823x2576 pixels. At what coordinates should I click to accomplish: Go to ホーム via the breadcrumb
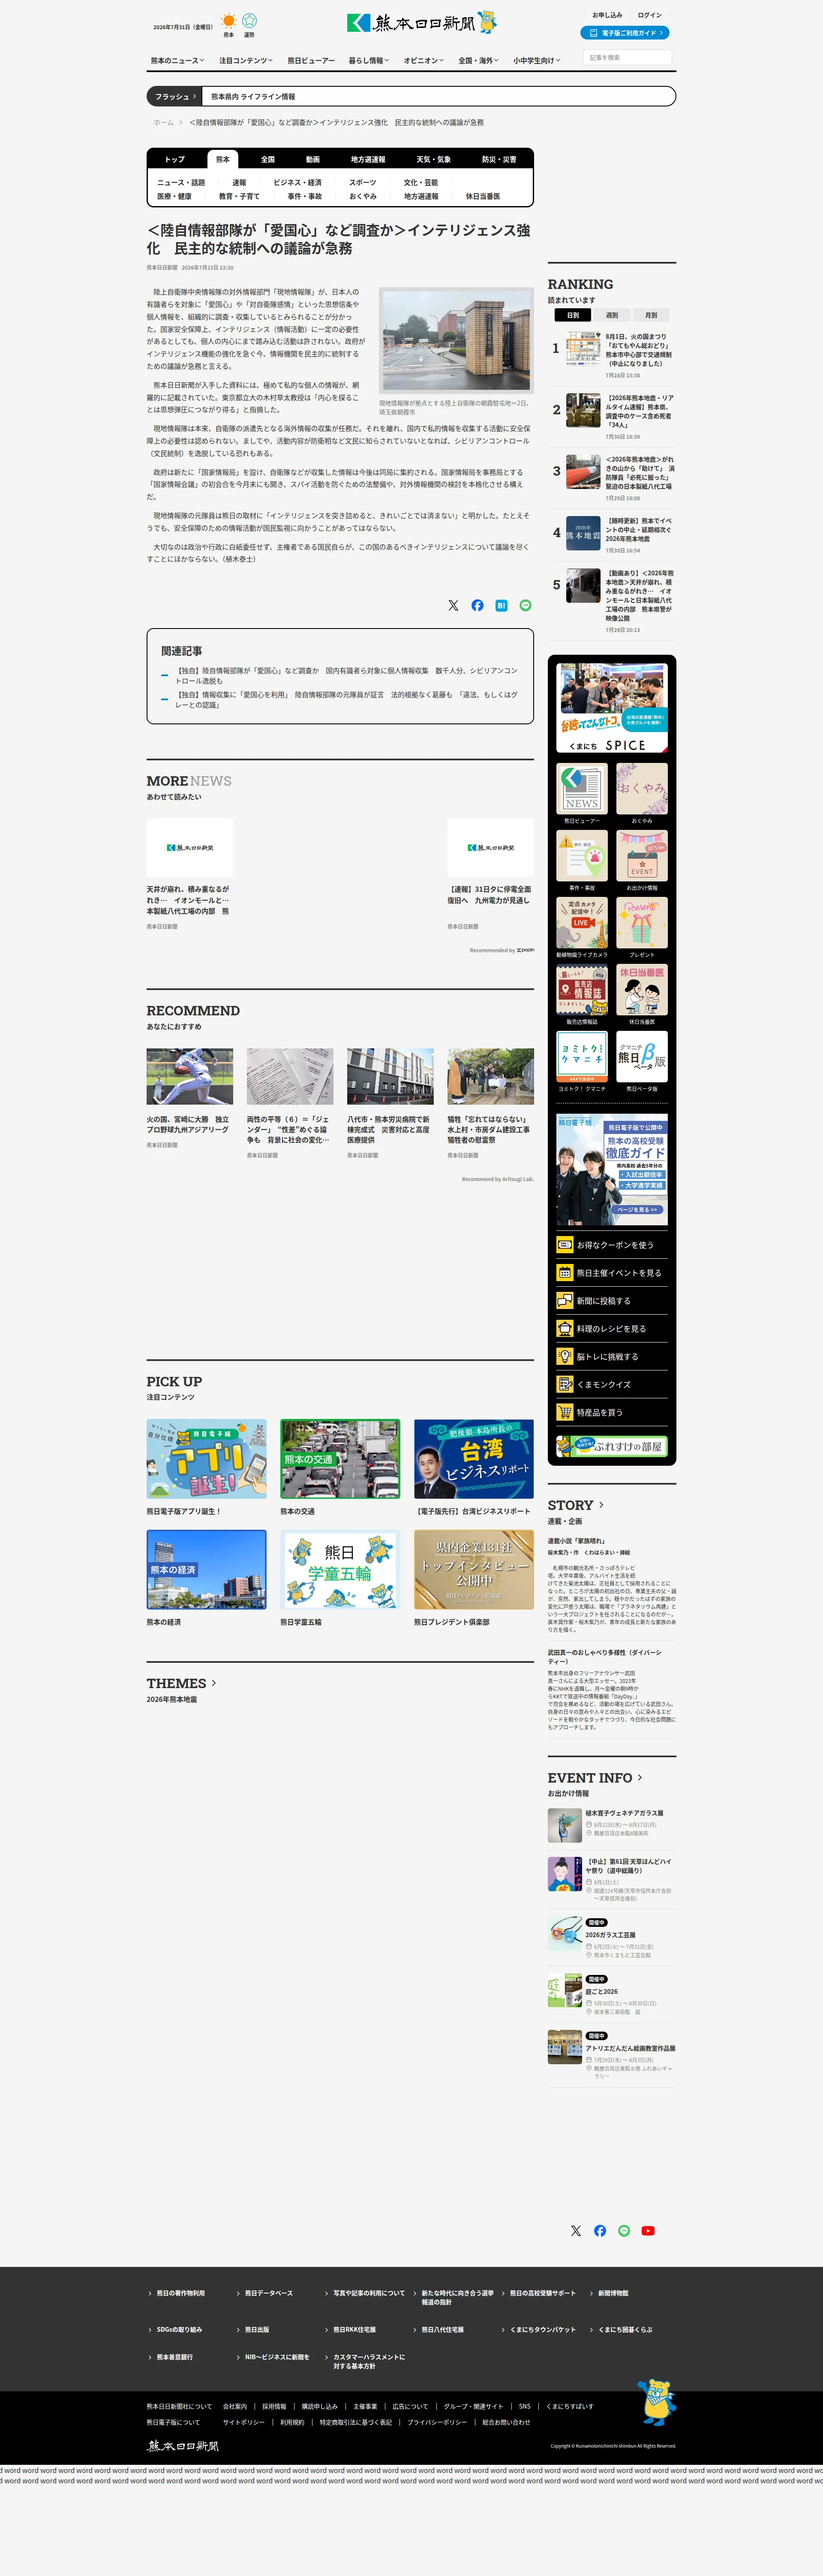tap(164, 123)
